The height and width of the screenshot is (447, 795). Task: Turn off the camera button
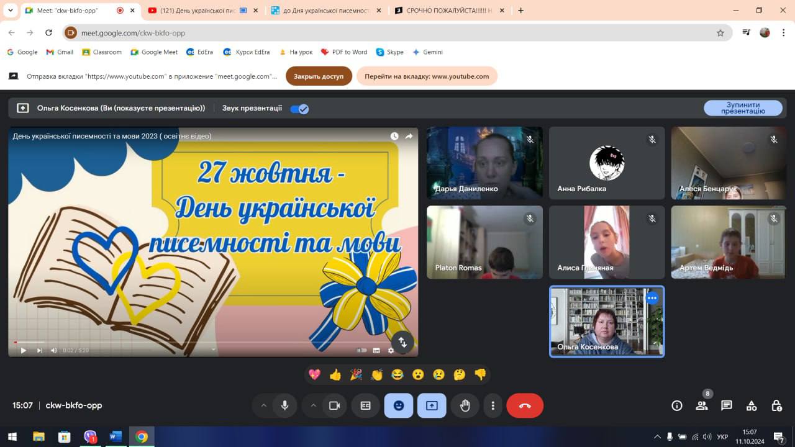[x=334, y=405]
